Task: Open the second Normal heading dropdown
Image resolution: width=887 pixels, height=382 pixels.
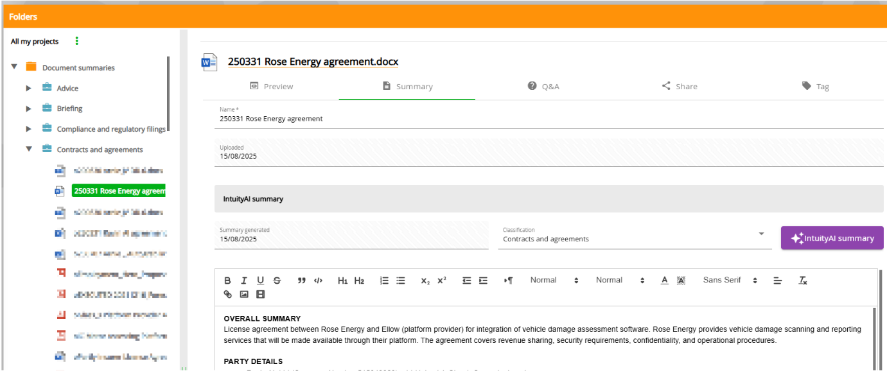Action: coord(620,280)
